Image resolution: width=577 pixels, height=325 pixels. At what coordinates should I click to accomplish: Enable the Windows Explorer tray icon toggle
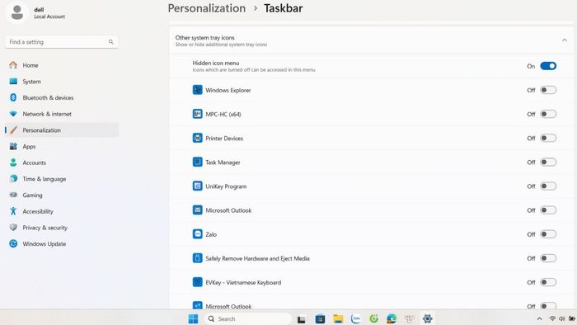pos(548,90)
